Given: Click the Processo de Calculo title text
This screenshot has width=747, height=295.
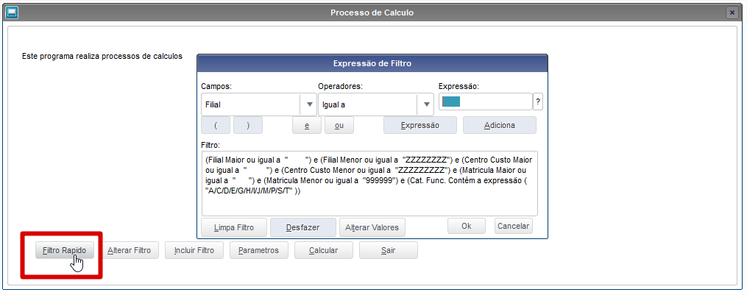Looking at the screenshot, I should (x=372, y=13).
